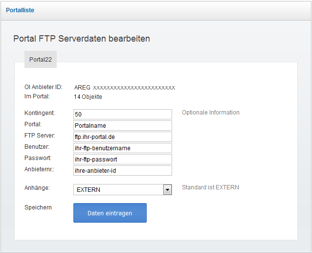Click the Kontingent label
The height and width of the screenshot is (253, 312).
pos(40,113)
